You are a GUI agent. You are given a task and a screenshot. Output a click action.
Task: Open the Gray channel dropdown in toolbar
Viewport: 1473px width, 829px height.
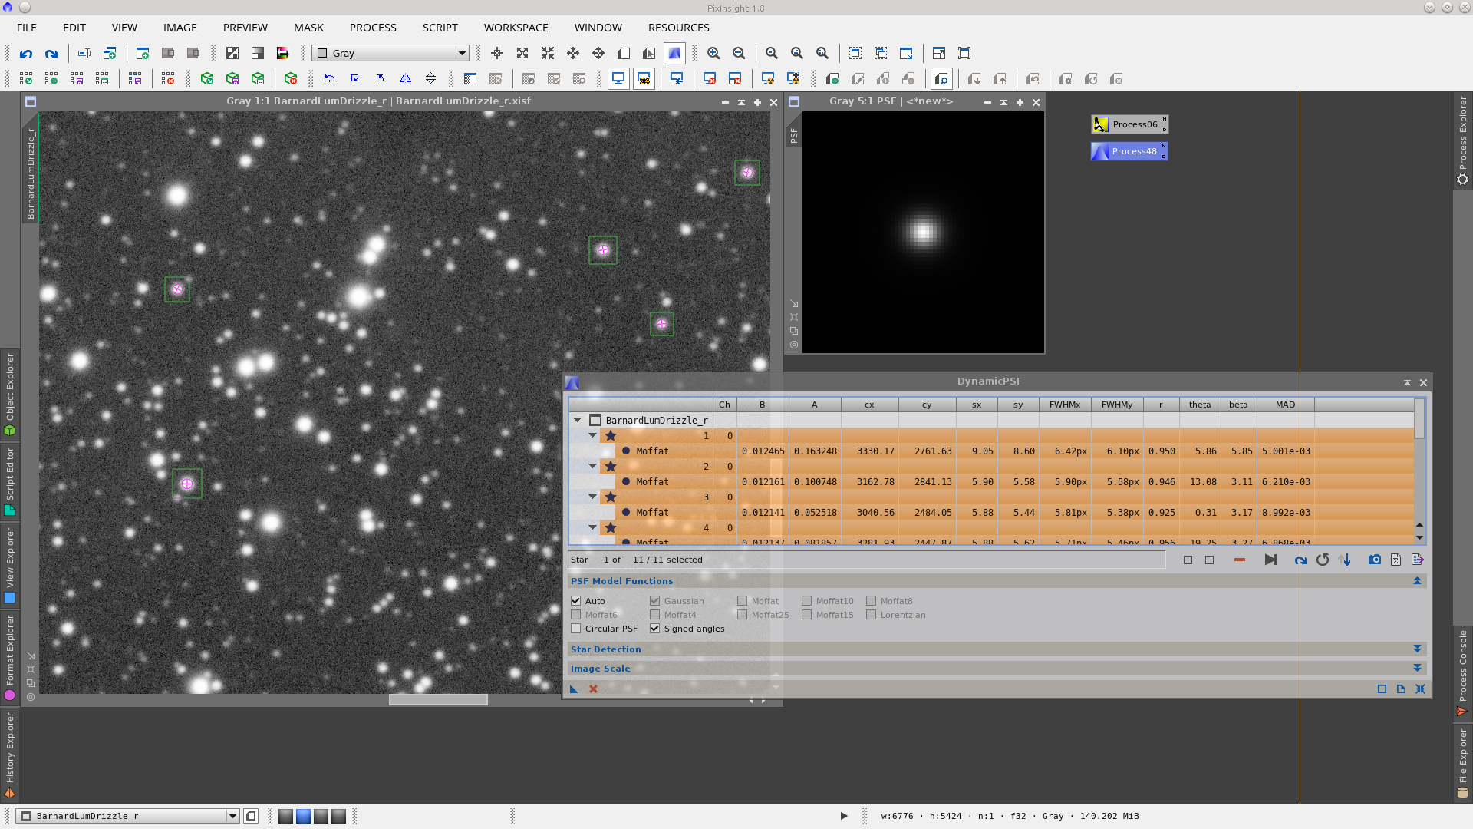tap(462, 53)
